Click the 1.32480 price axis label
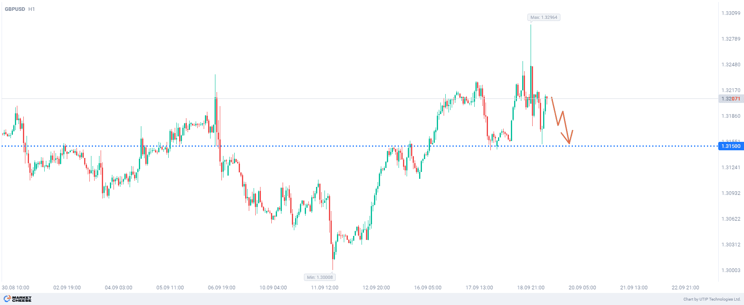Screen dimensions: 744x305 pos(731,65)
